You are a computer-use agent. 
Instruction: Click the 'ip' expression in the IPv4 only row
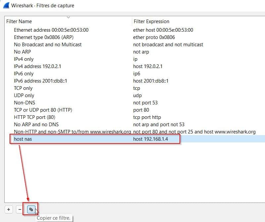coord(135,59)
